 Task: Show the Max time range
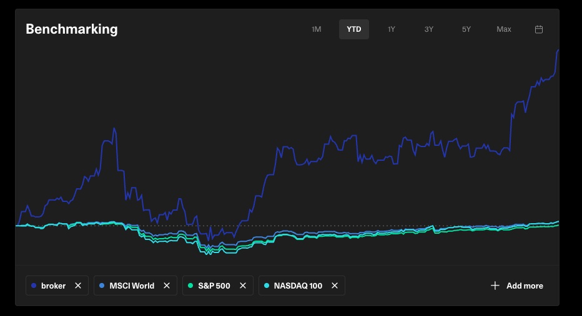coord(504,29)
